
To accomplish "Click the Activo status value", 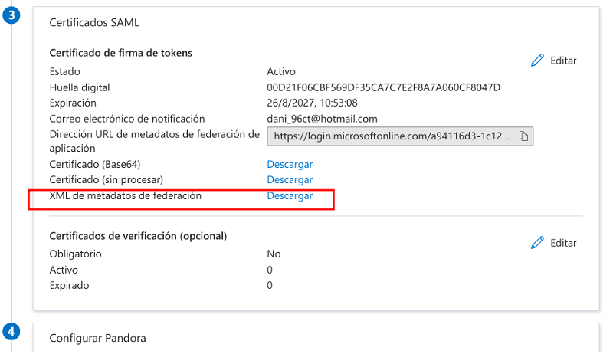I will [281, 71].
